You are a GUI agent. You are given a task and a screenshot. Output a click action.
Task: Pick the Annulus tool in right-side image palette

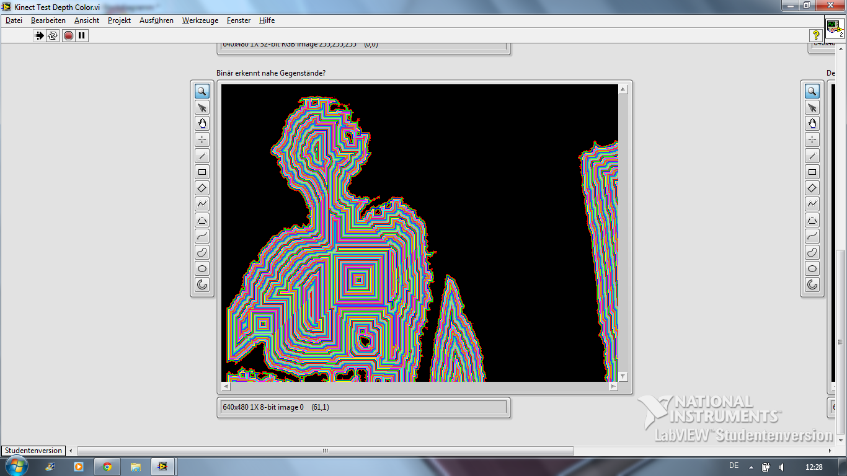tap(812, 284)
